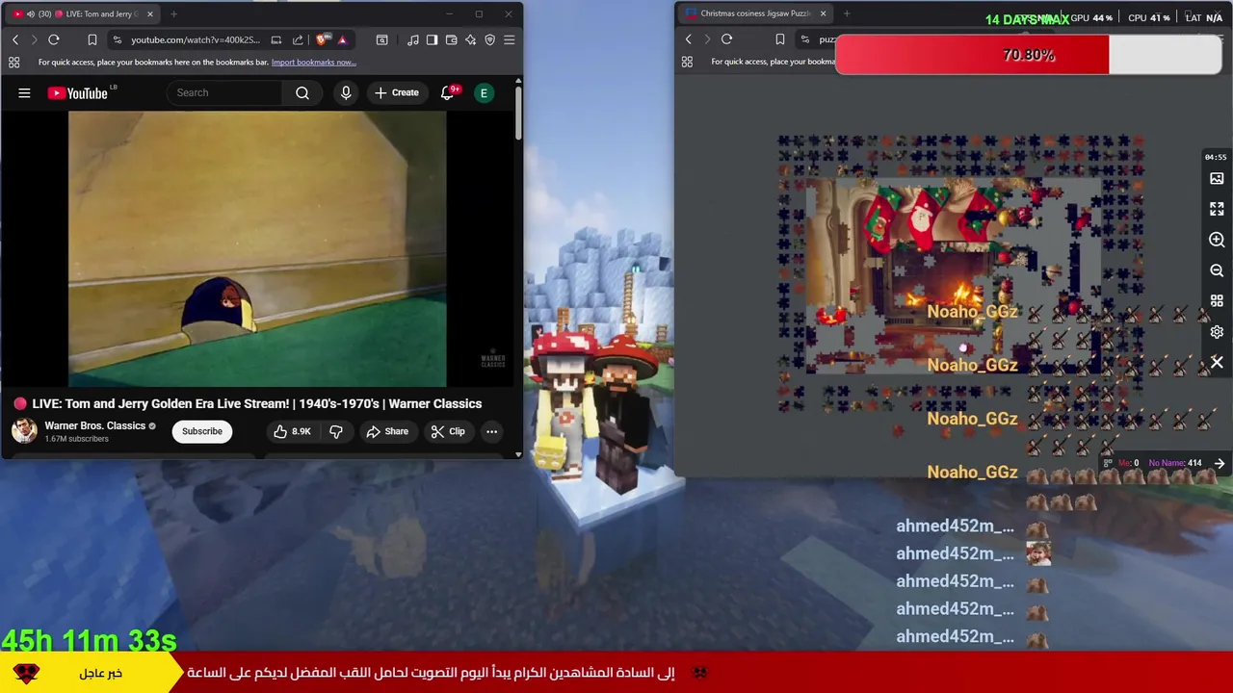Open the YouTube Create menu
This screenshot has height=693, width=1233.
(396, 92)
